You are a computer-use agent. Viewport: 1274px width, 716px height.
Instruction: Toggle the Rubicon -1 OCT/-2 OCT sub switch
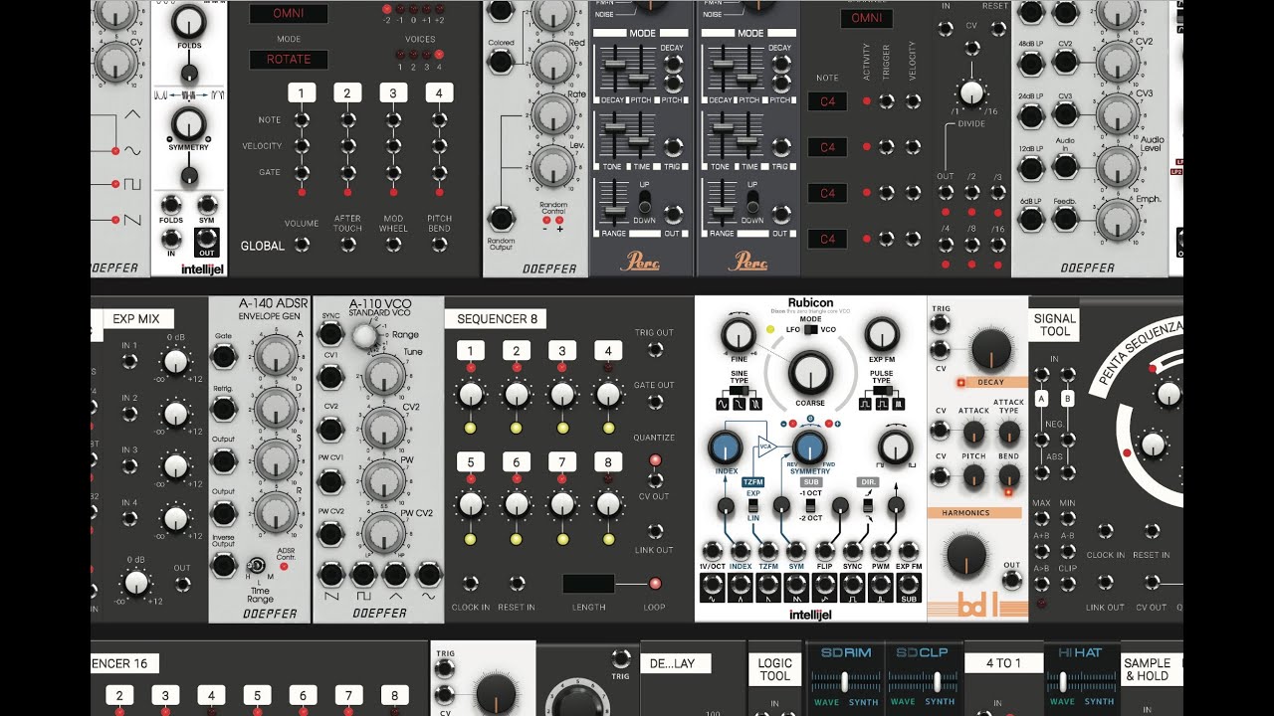point(811,507)
